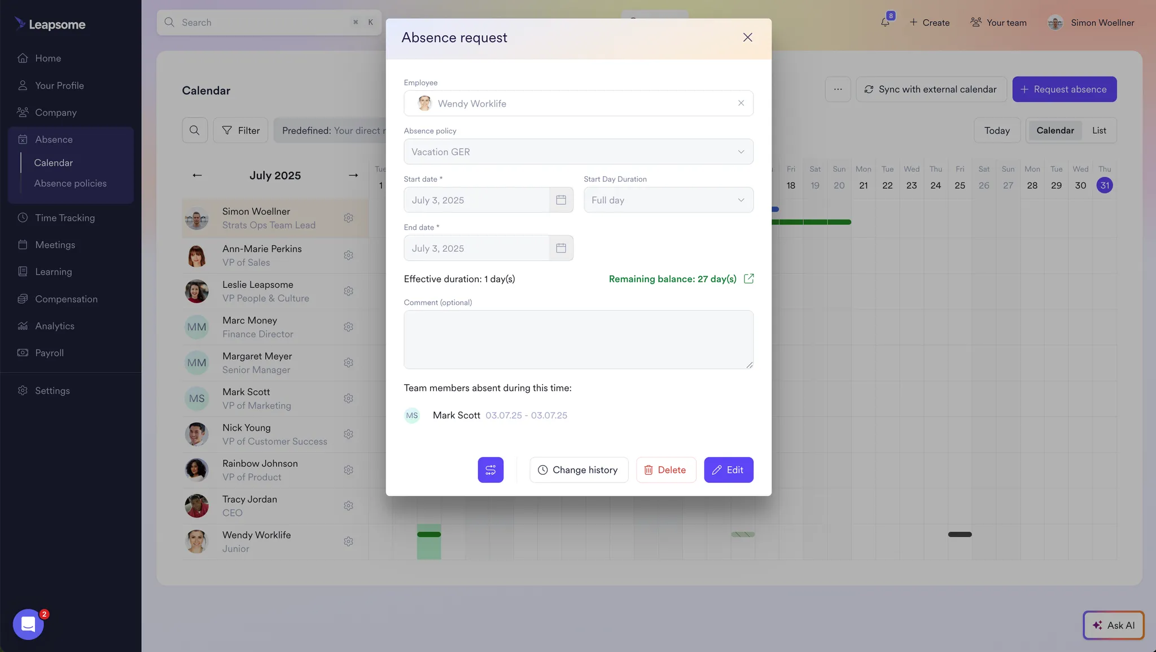This screenshot has height=652, width=1156.
Task: Go to next month arrow
Action: click(x=353, y=176)
